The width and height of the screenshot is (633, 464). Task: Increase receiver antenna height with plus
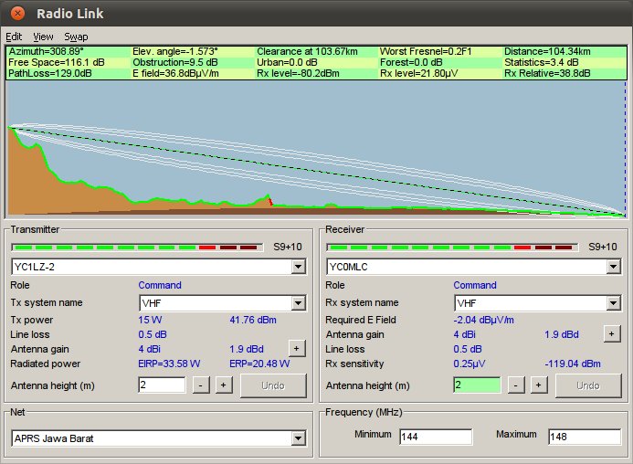pyautogui.click(x=539, y=385)
